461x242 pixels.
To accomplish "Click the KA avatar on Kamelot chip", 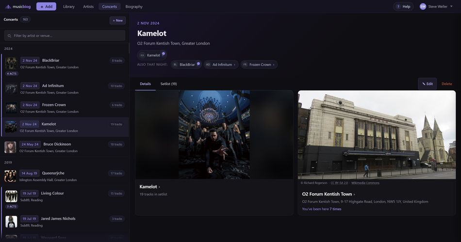I will [x=142, y=55].
